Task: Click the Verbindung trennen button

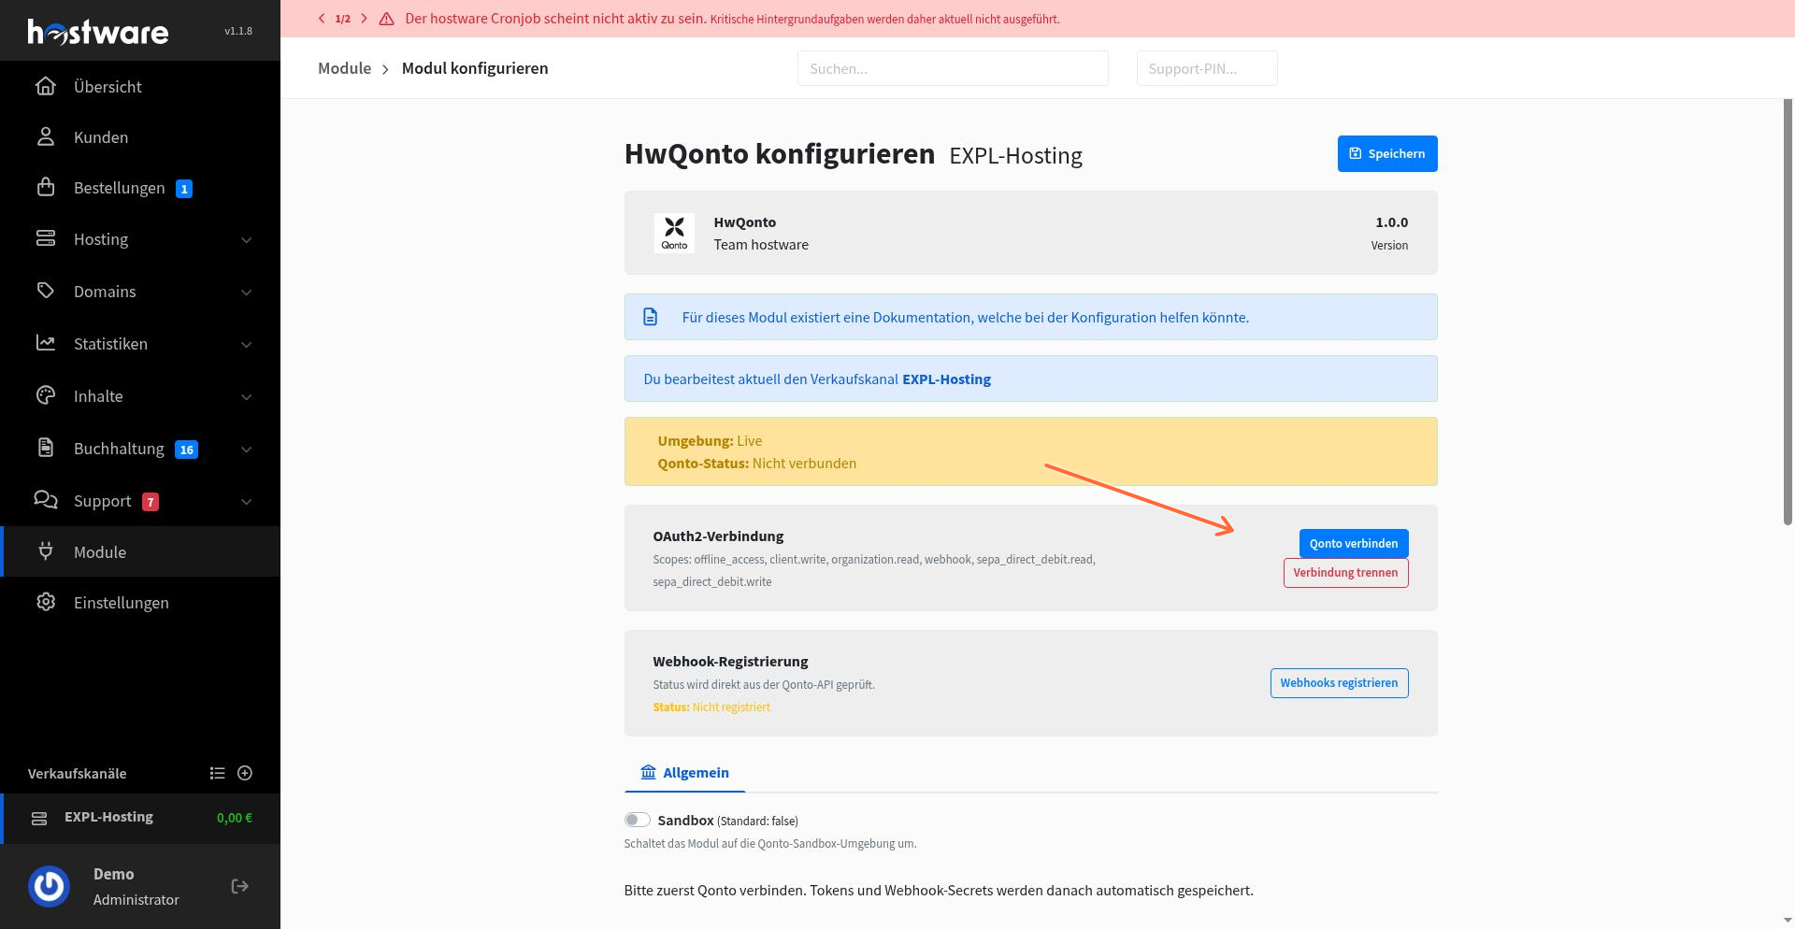Action: pyautogui.click(x=1345, y=572)
